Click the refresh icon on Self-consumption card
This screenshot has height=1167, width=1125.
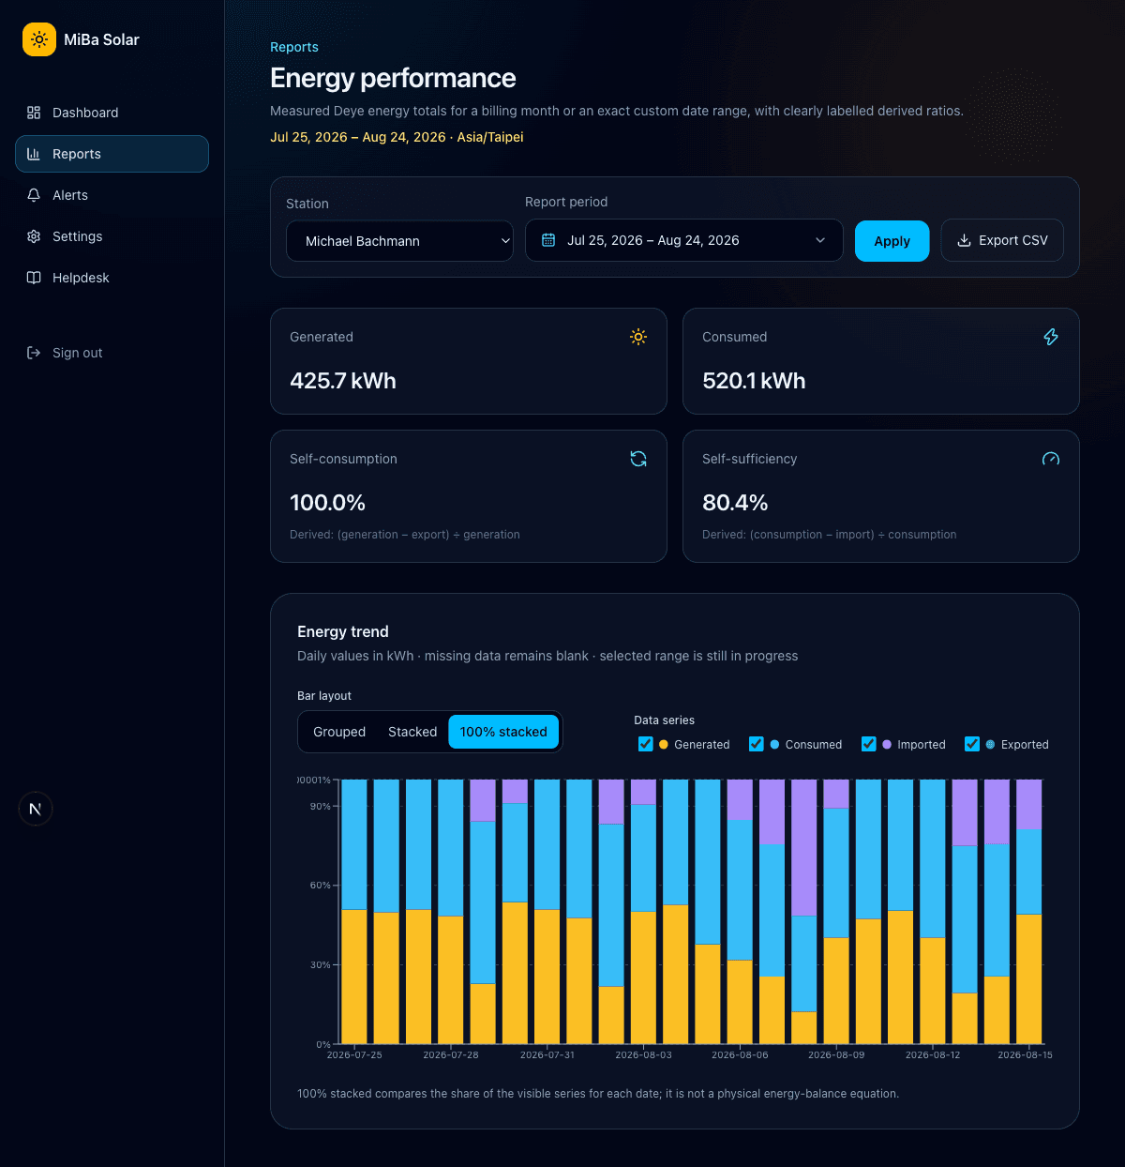tap(638, 459)
